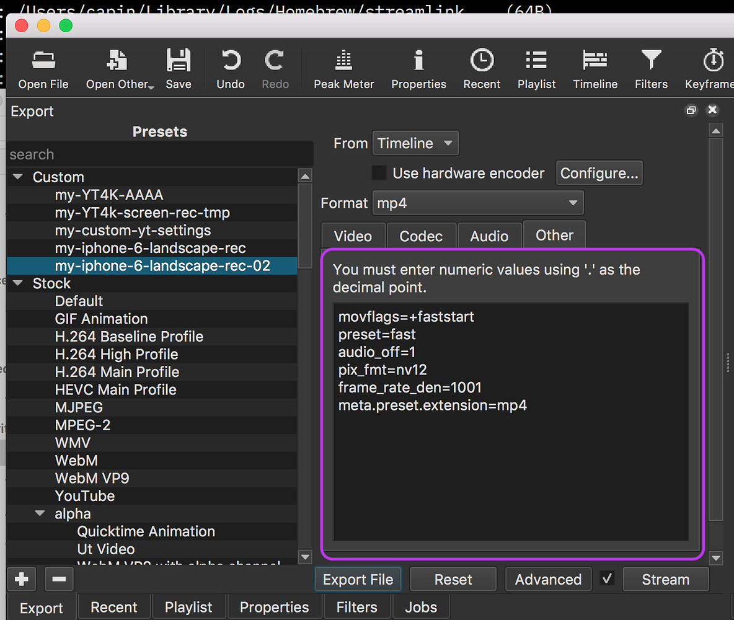Click the Export File button
Viewport: 734px width, 620px height.
tap(358, 578)
